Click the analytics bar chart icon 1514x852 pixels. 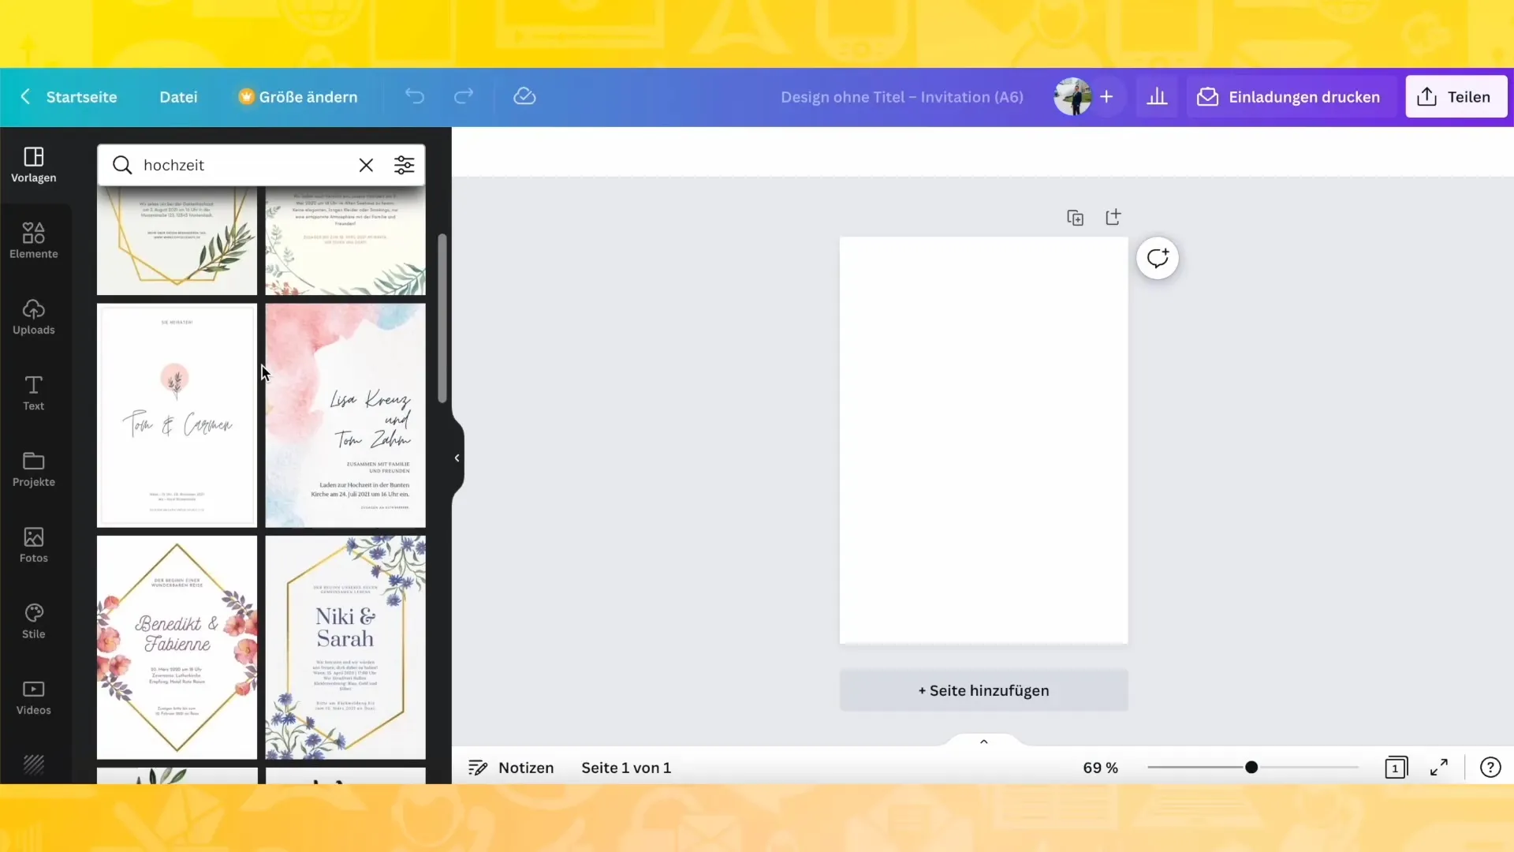pyautogui.click(x=1156, y=95)
